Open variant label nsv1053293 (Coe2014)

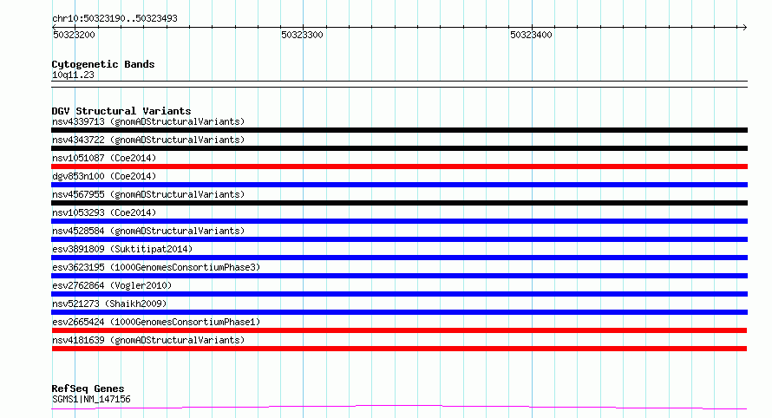[x=104, y=212]
